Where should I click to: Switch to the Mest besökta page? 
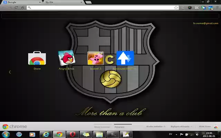102,127
